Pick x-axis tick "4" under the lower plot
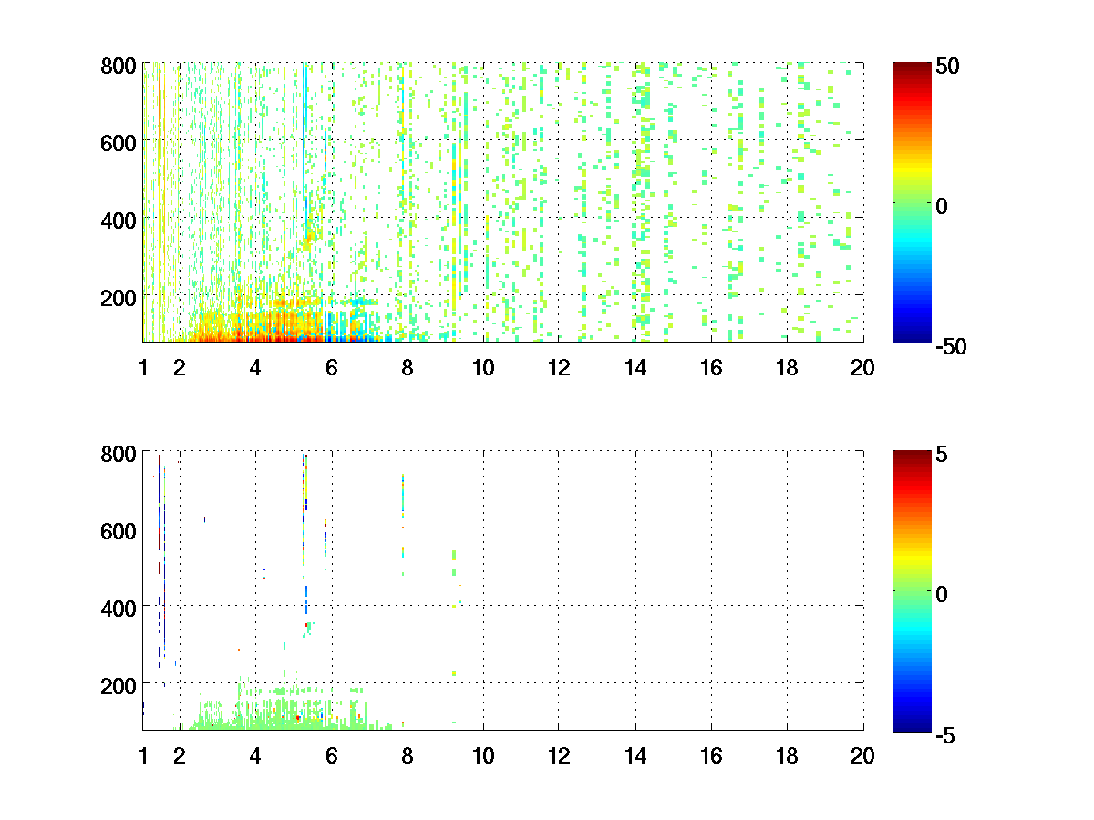Screen dimensions: 1094x820 pyautogui.click(x=255, y=755)
